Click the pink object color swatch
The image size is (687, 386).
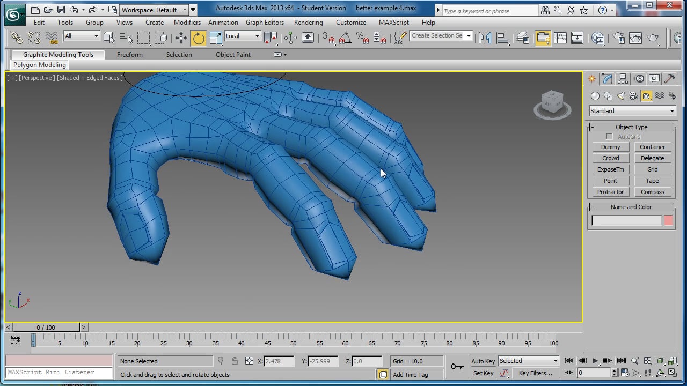pos(668,220)
